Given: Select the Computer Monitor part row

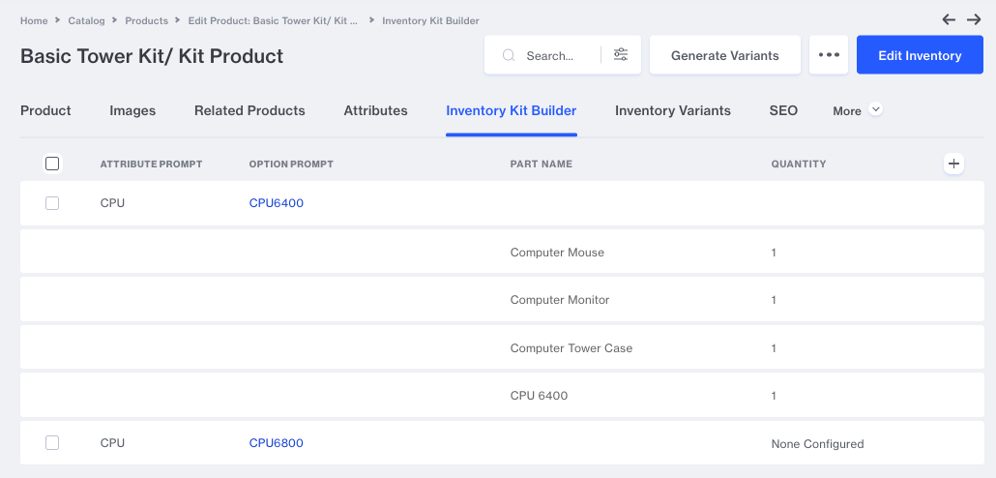Looking at the screenshot, I should pyautogui.click(x=503, y=299).
